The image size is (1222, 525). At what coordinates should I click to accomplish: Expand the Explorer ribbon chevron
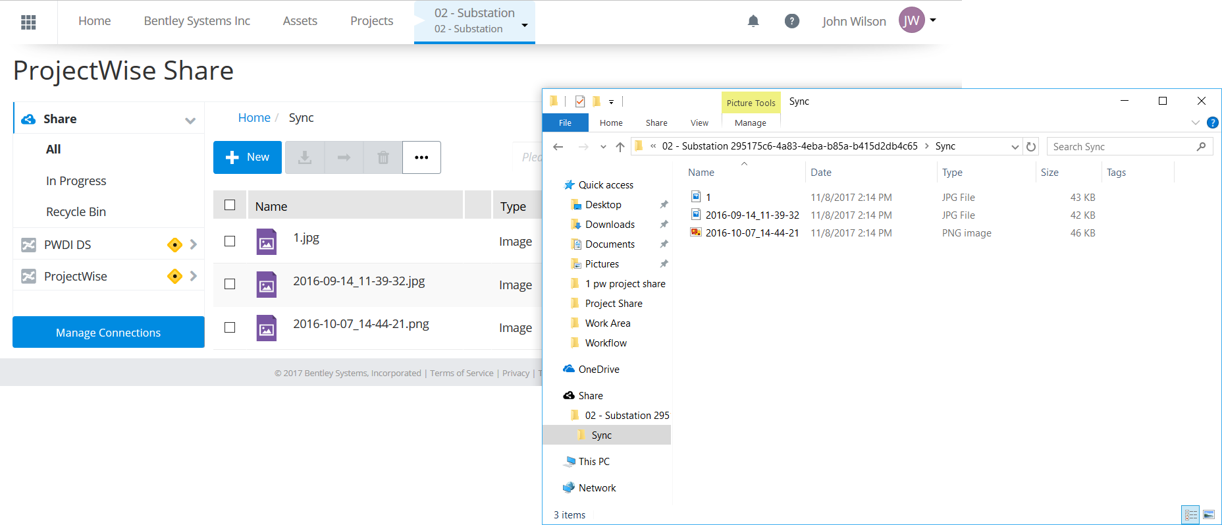coord(1196,123)
